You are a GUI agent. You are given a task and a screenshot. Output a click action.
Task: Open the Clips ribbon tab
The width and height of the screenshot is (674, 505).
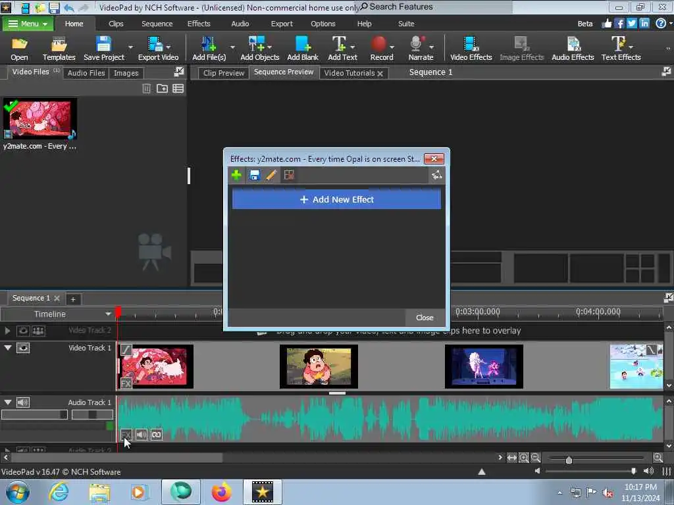coord(116,24)
